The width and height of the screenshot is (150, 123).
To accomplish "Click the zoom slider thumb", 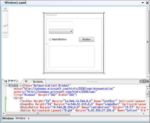I will tap(5, 25).
